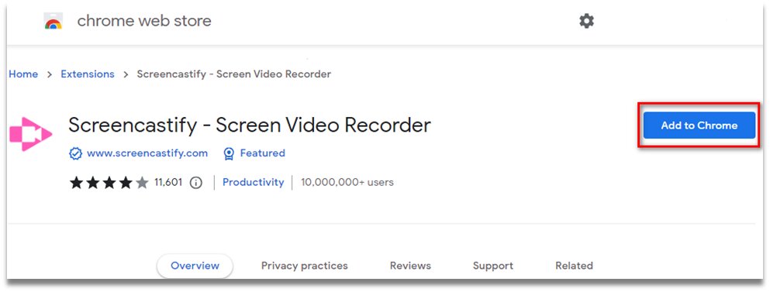Click the Featured badge icon

(x=229, y=153)
